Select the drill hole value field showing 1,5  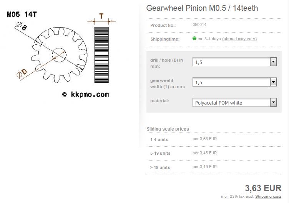235,62
